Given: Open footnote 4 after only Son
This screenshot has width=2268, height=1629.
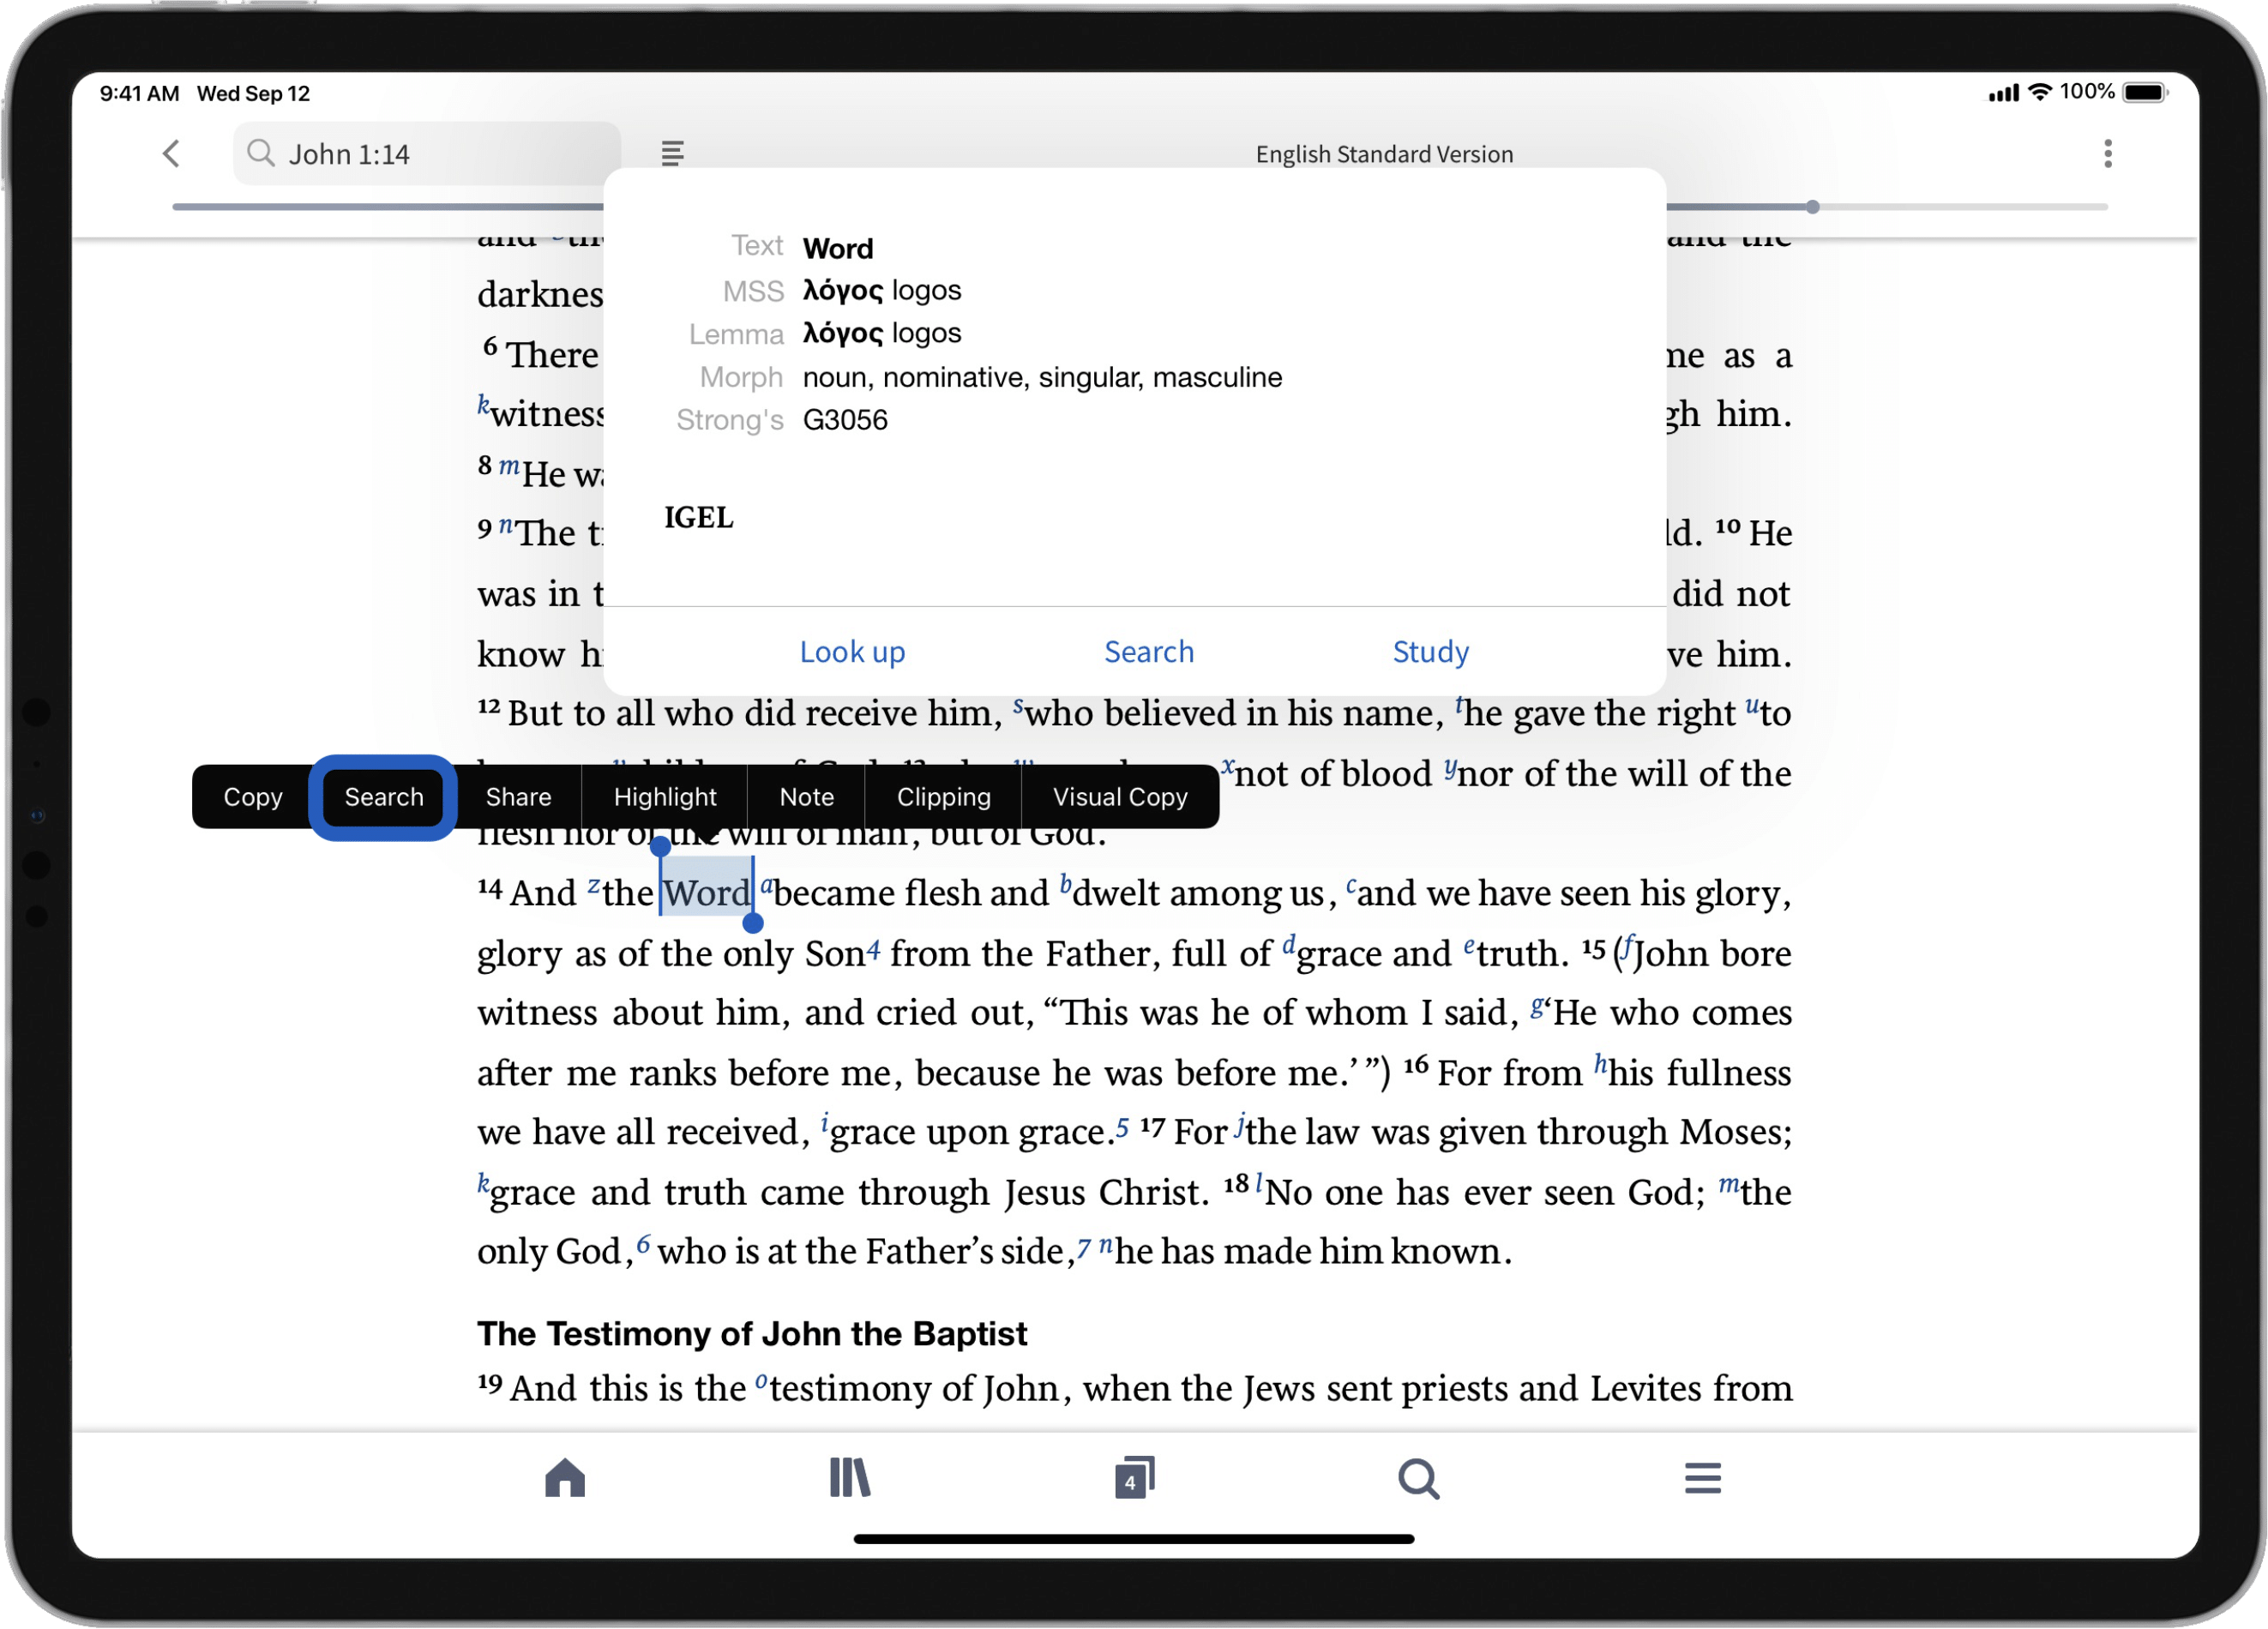Looking at the screenshot, I should pyautogui.click(x=873, y=949).
